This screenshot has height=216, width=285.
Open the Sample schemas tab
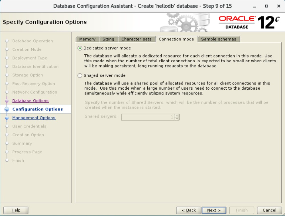click(x=219, y=39)
